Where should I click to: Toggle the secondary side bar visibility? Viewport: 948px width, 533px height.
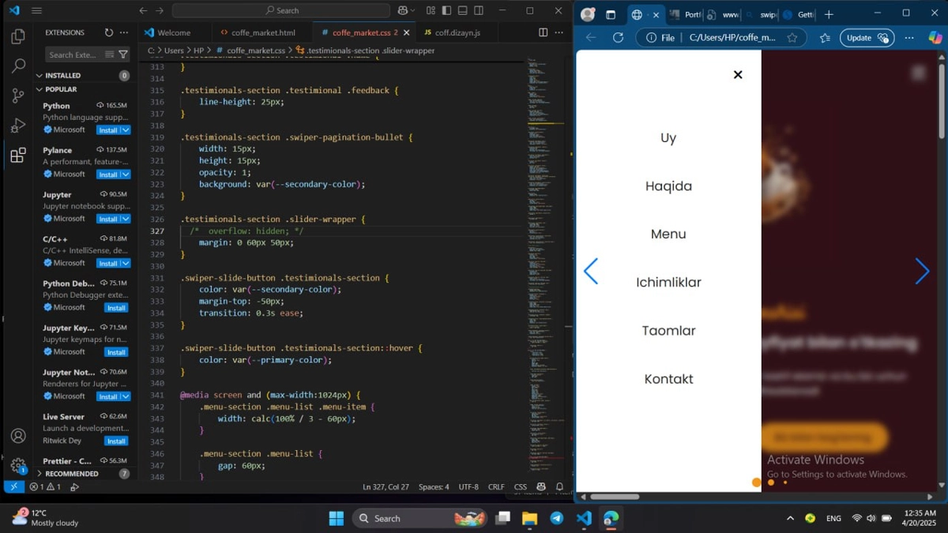(x=479, y=11)
